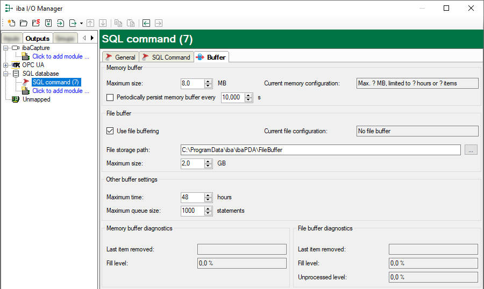
Task: Click the tab strip right arrow
Action: point(92,38)
